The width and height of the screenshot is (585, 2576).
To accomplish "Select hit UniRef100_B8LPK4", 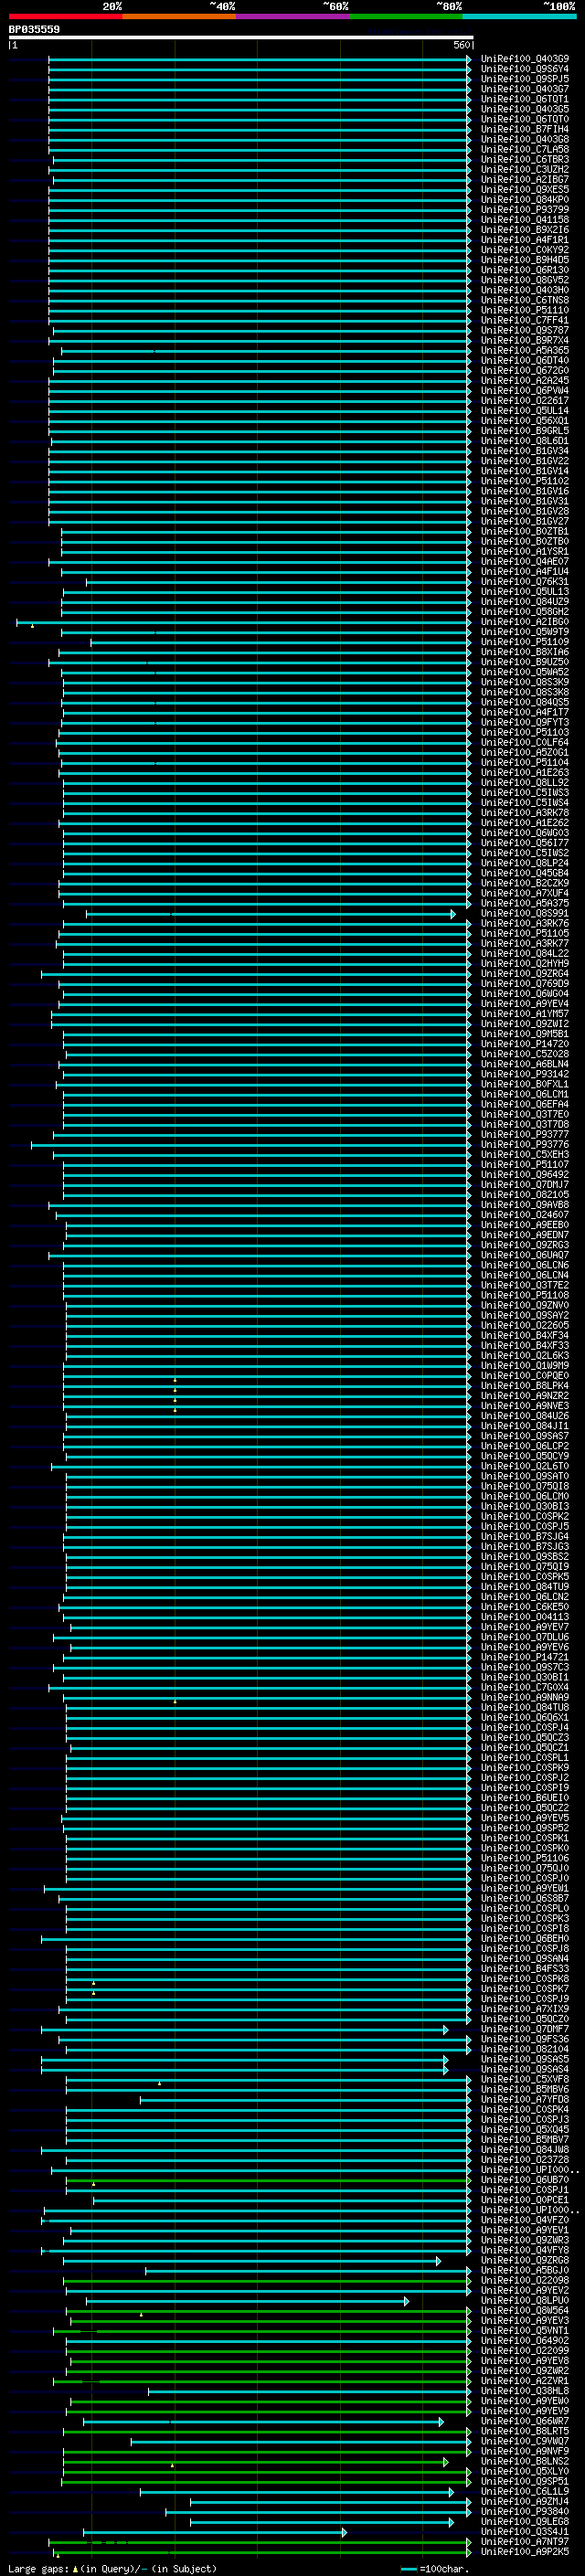I will coord(525,1385).
